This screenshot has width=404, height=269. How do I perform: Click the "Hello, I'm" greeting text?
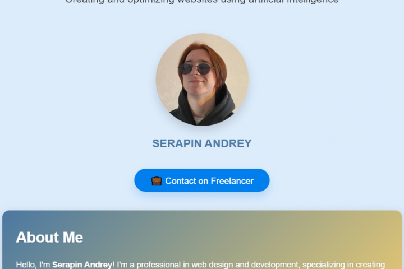(x=33, y=265)
